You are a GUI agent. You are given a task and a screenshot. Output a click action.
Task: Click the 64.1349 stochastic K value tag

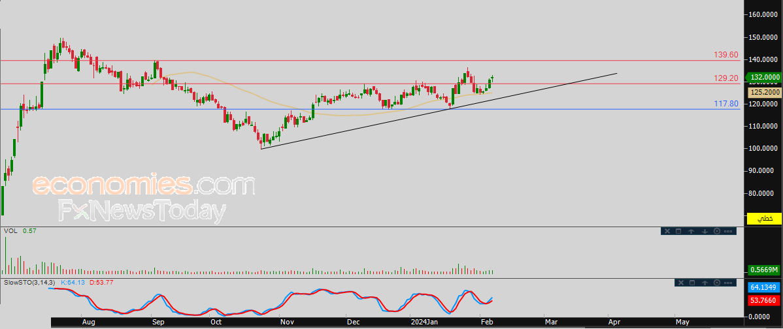click(764, 288)
